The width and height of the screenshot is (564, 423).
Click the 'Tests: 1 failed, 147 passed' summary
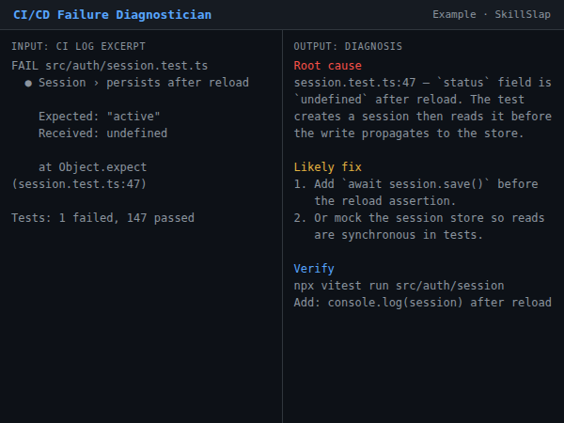[102, 218]
